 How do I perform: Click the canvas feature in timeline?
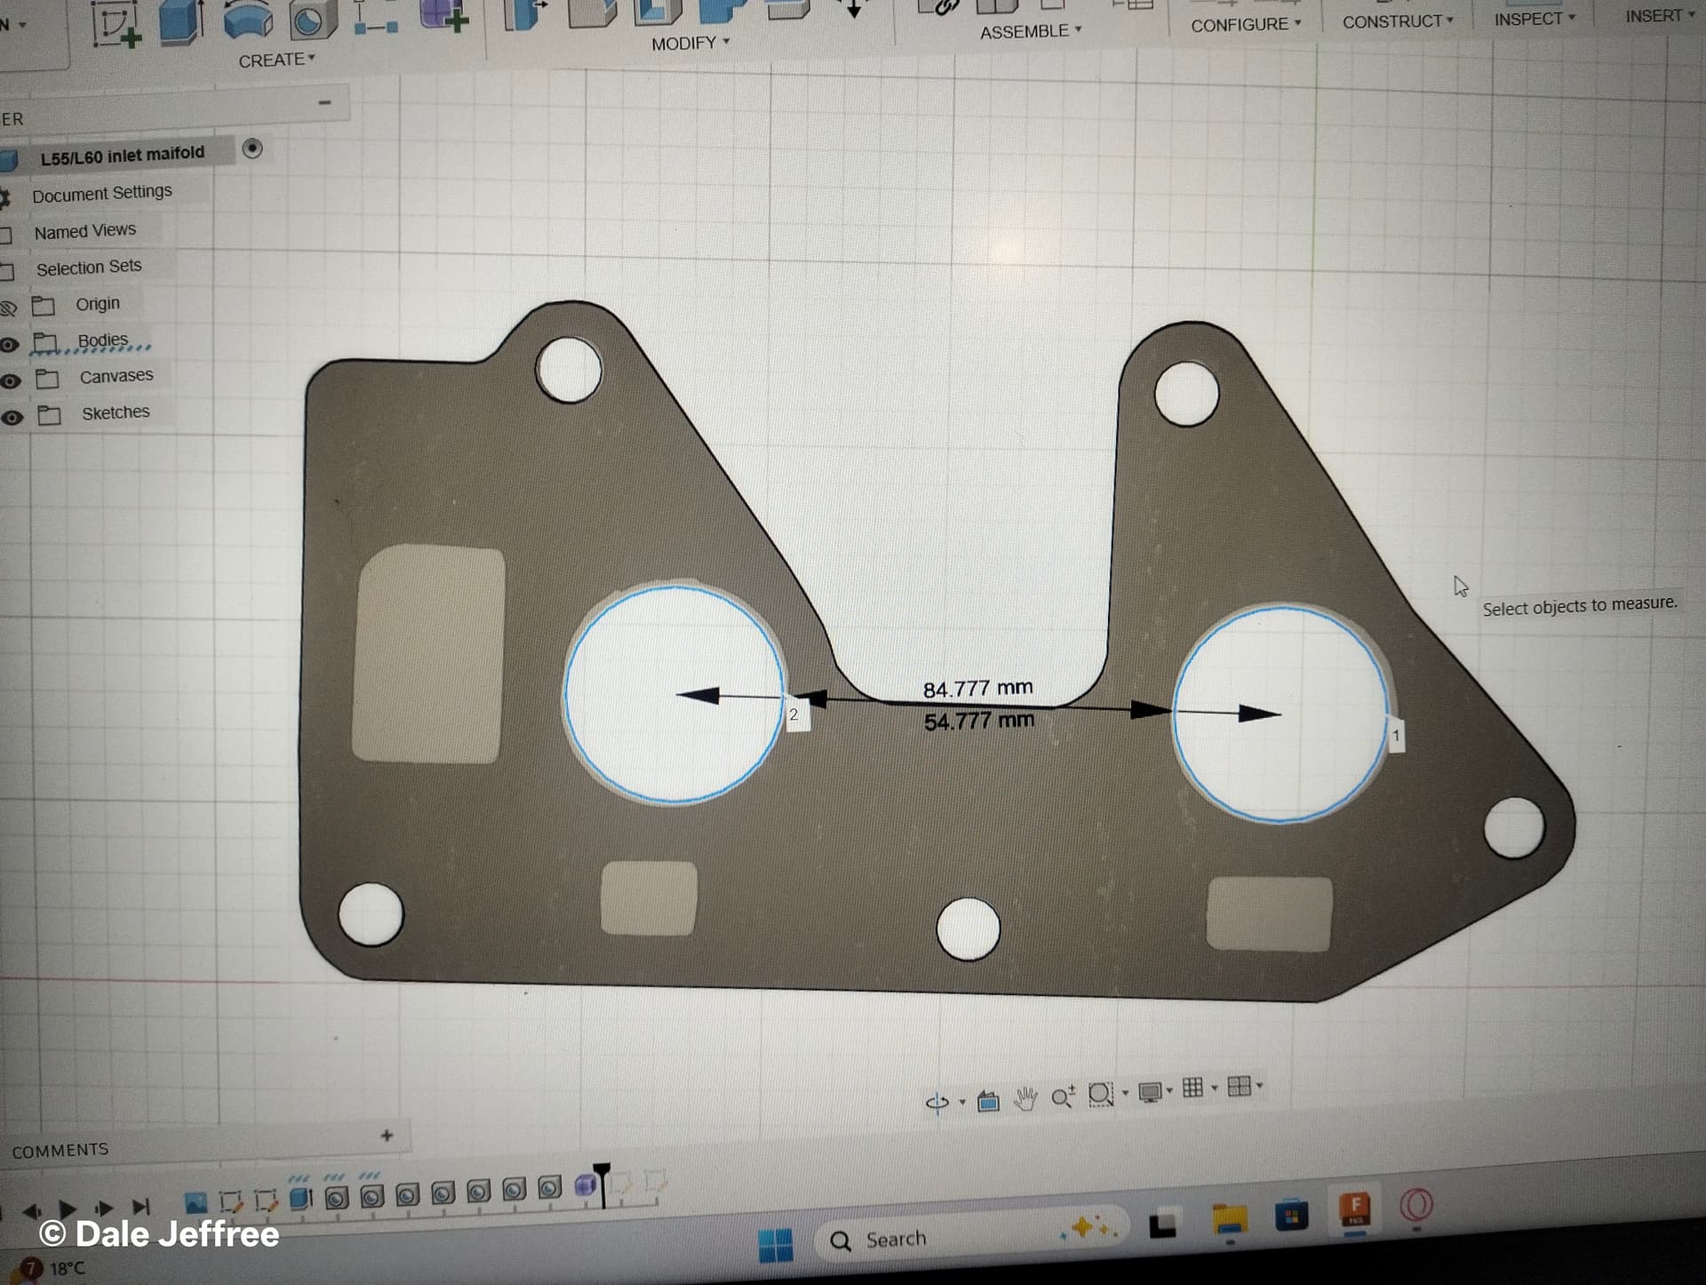(x=195, y=1203)
